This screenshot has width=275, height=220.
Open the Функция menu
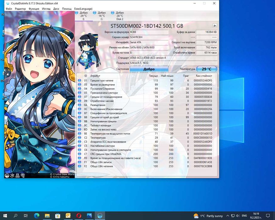pyautogui.click(x=34, y=9)
